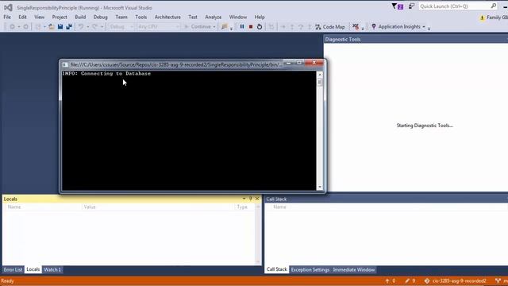Open the File menu
This screenshot has width=508, height=286.
pos(7,17)
